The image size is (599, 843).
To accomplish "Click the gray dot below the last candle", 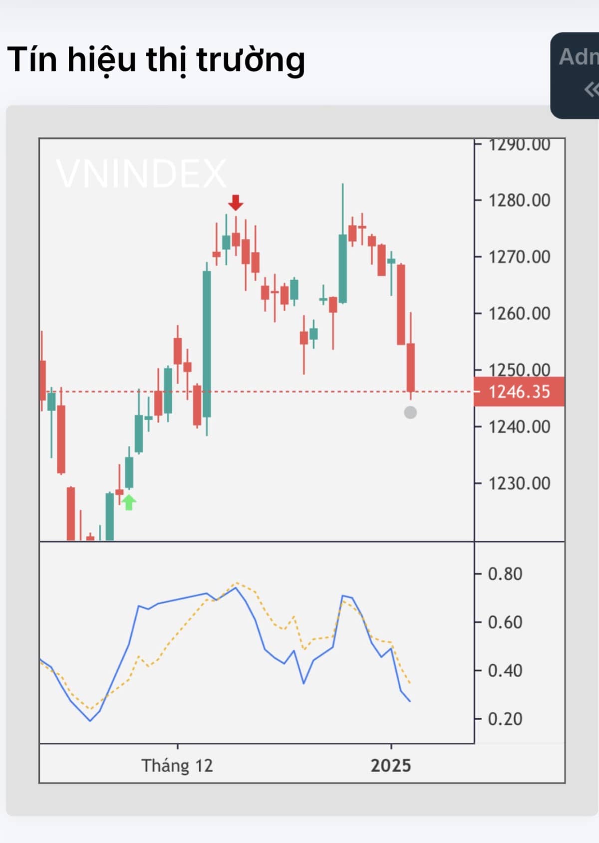I will [x=410, y=413].
